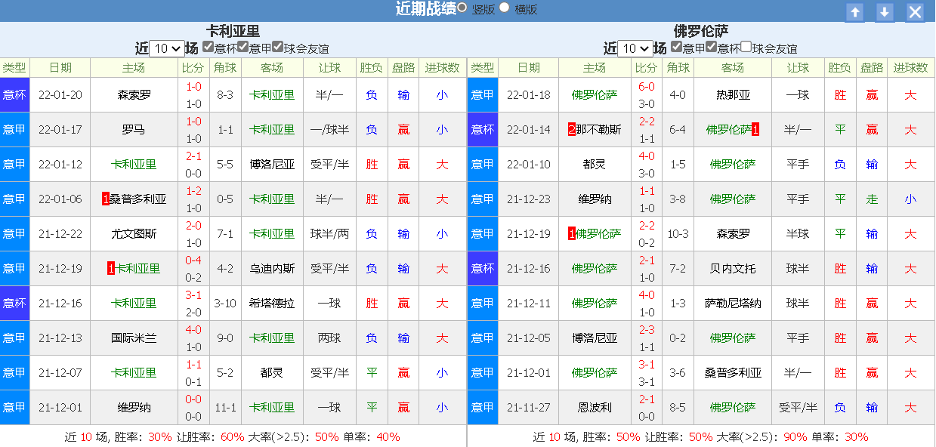
Task: Click away team 乌迪内斯
Action: click(x=273, y=269)
